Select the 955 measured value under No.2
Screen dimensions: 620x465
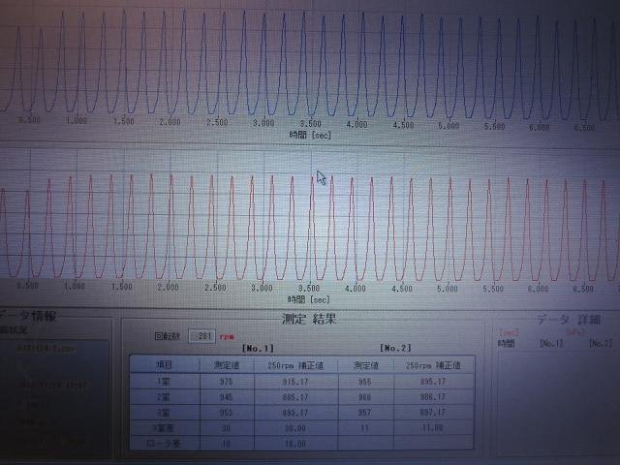[x=365, y=382]
